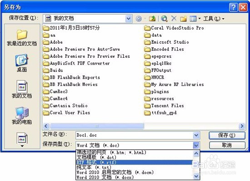Select 纯文本 (*.txt) file type
250x181 pixels.
(134, 167)
